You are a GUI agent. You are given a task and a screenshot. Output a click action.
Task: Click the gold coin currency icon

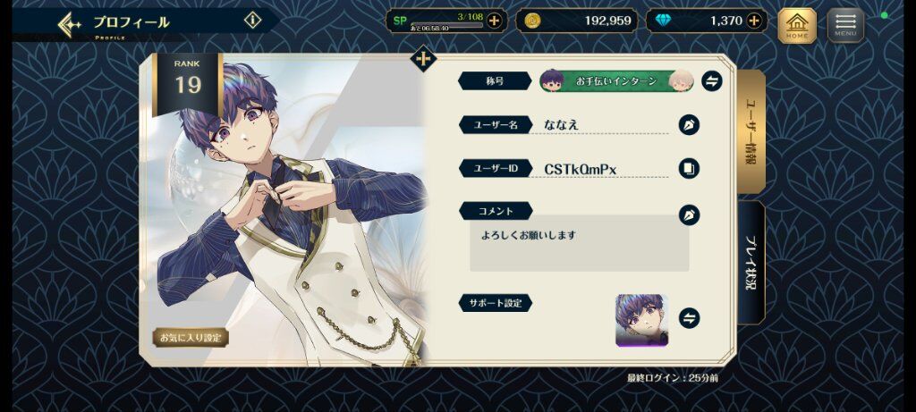[x=532, y=21]
